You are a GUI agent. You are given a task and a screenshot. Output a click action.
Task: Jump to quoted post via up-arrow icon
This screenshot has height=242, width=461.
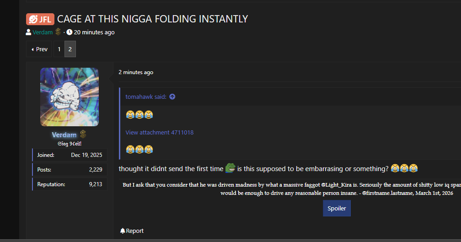tap(172, 97)
